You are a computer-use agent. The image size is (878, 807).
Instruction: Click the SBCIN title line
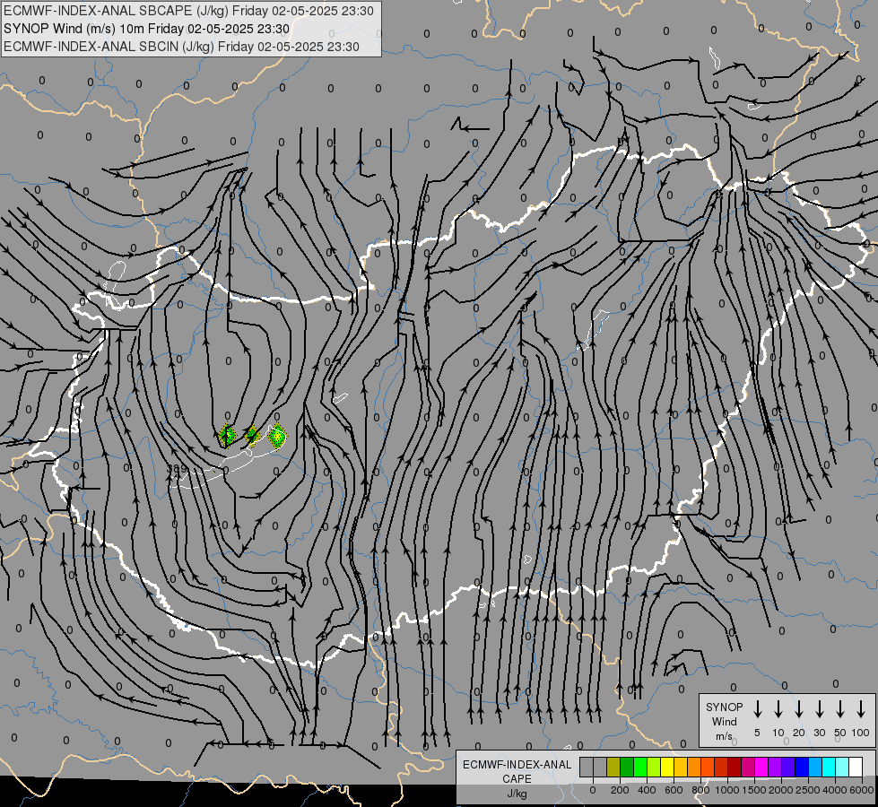(x=181, y=47)
